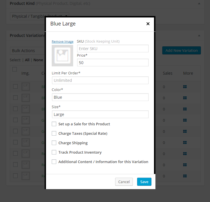Click the seventh row's image placeholder icon
Image resolution: width=210 pixels, height=202 pixels.
tap(26, 153)
